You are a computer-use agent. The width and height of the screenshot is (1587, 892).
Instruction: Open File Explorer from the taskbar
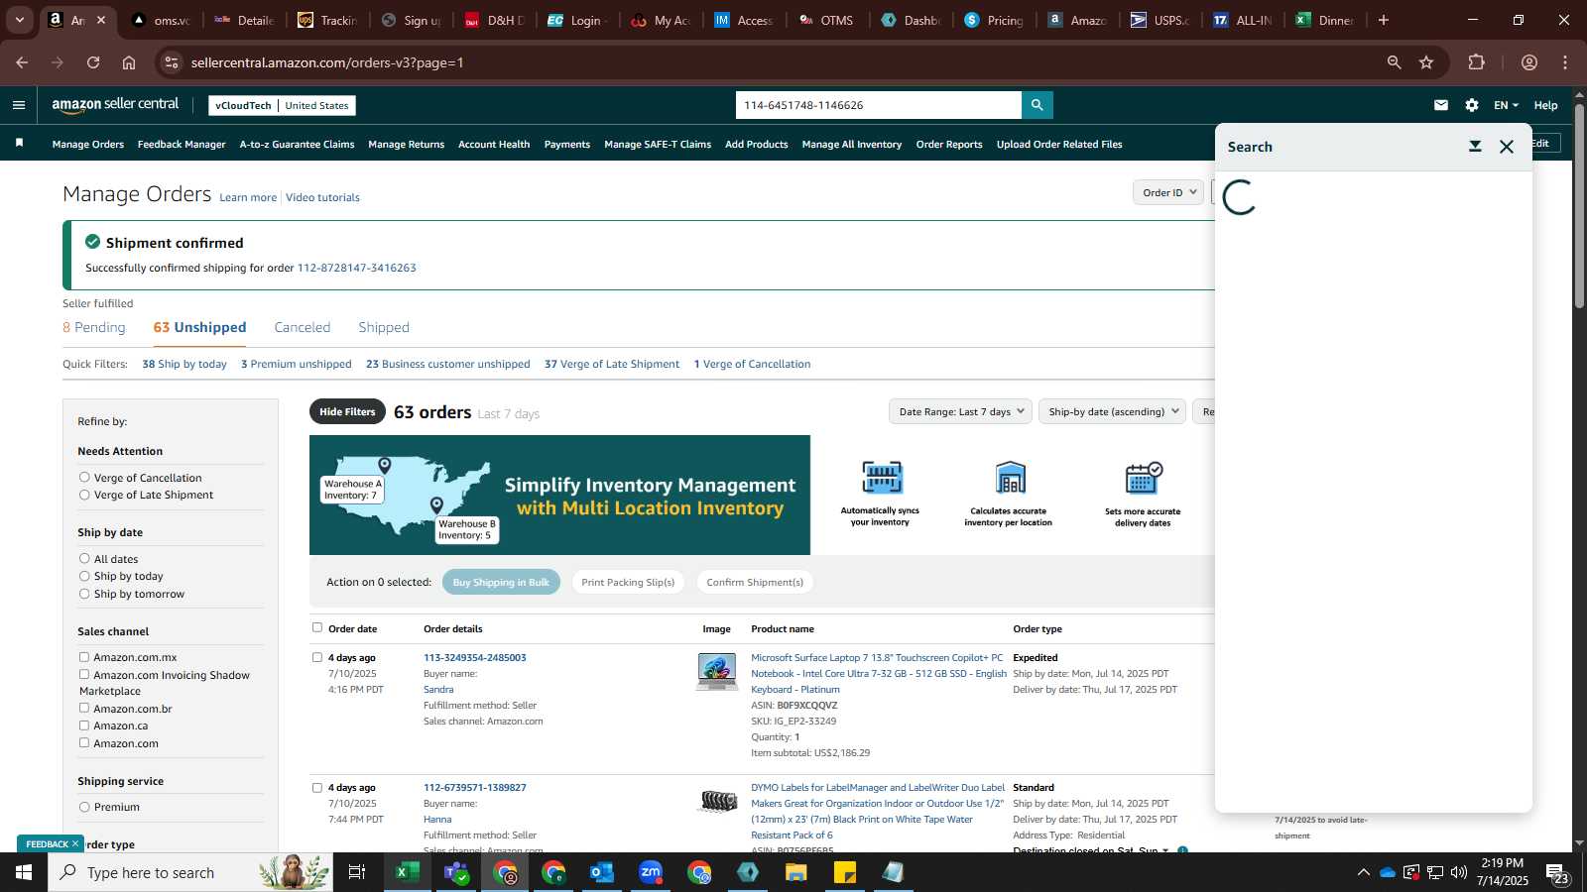click(796, 872)
